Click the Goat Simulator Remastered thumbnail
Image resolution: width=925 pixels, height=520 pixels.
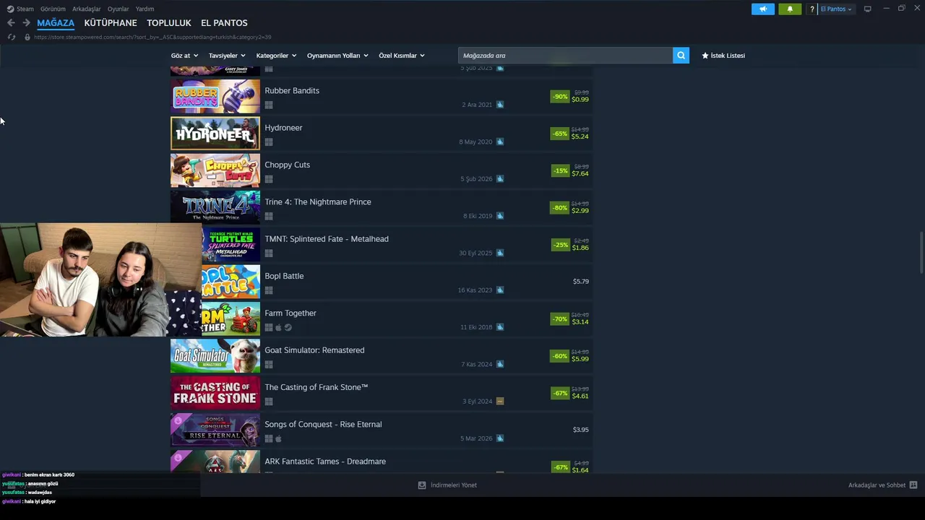[215, 356]
